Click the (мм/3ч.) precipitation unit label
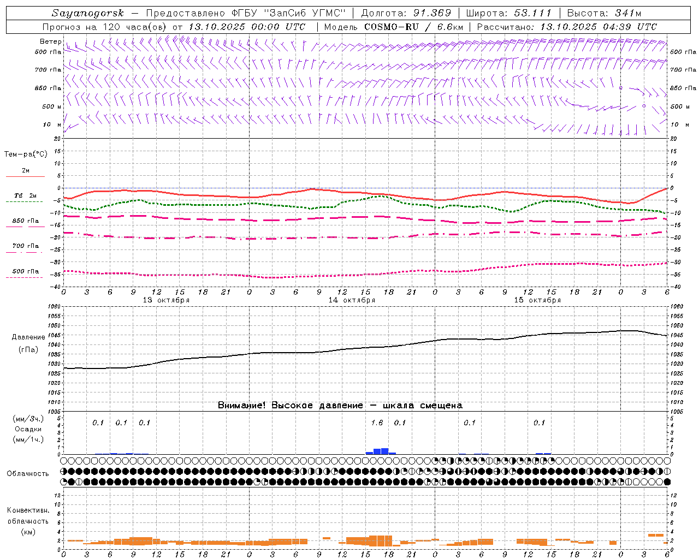The width and height of the screenshot is (699, 559). pos(28,419)
